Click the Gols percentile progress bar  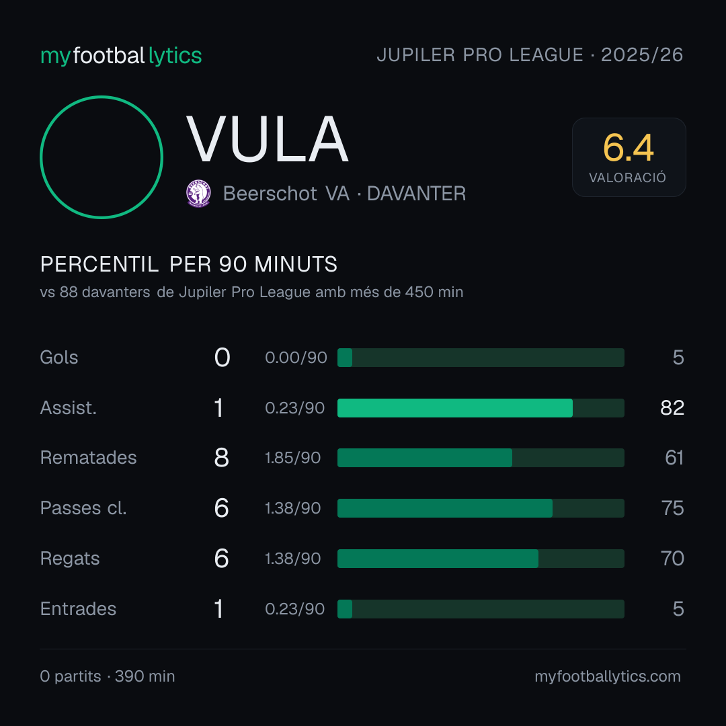[x=481, y=358]
